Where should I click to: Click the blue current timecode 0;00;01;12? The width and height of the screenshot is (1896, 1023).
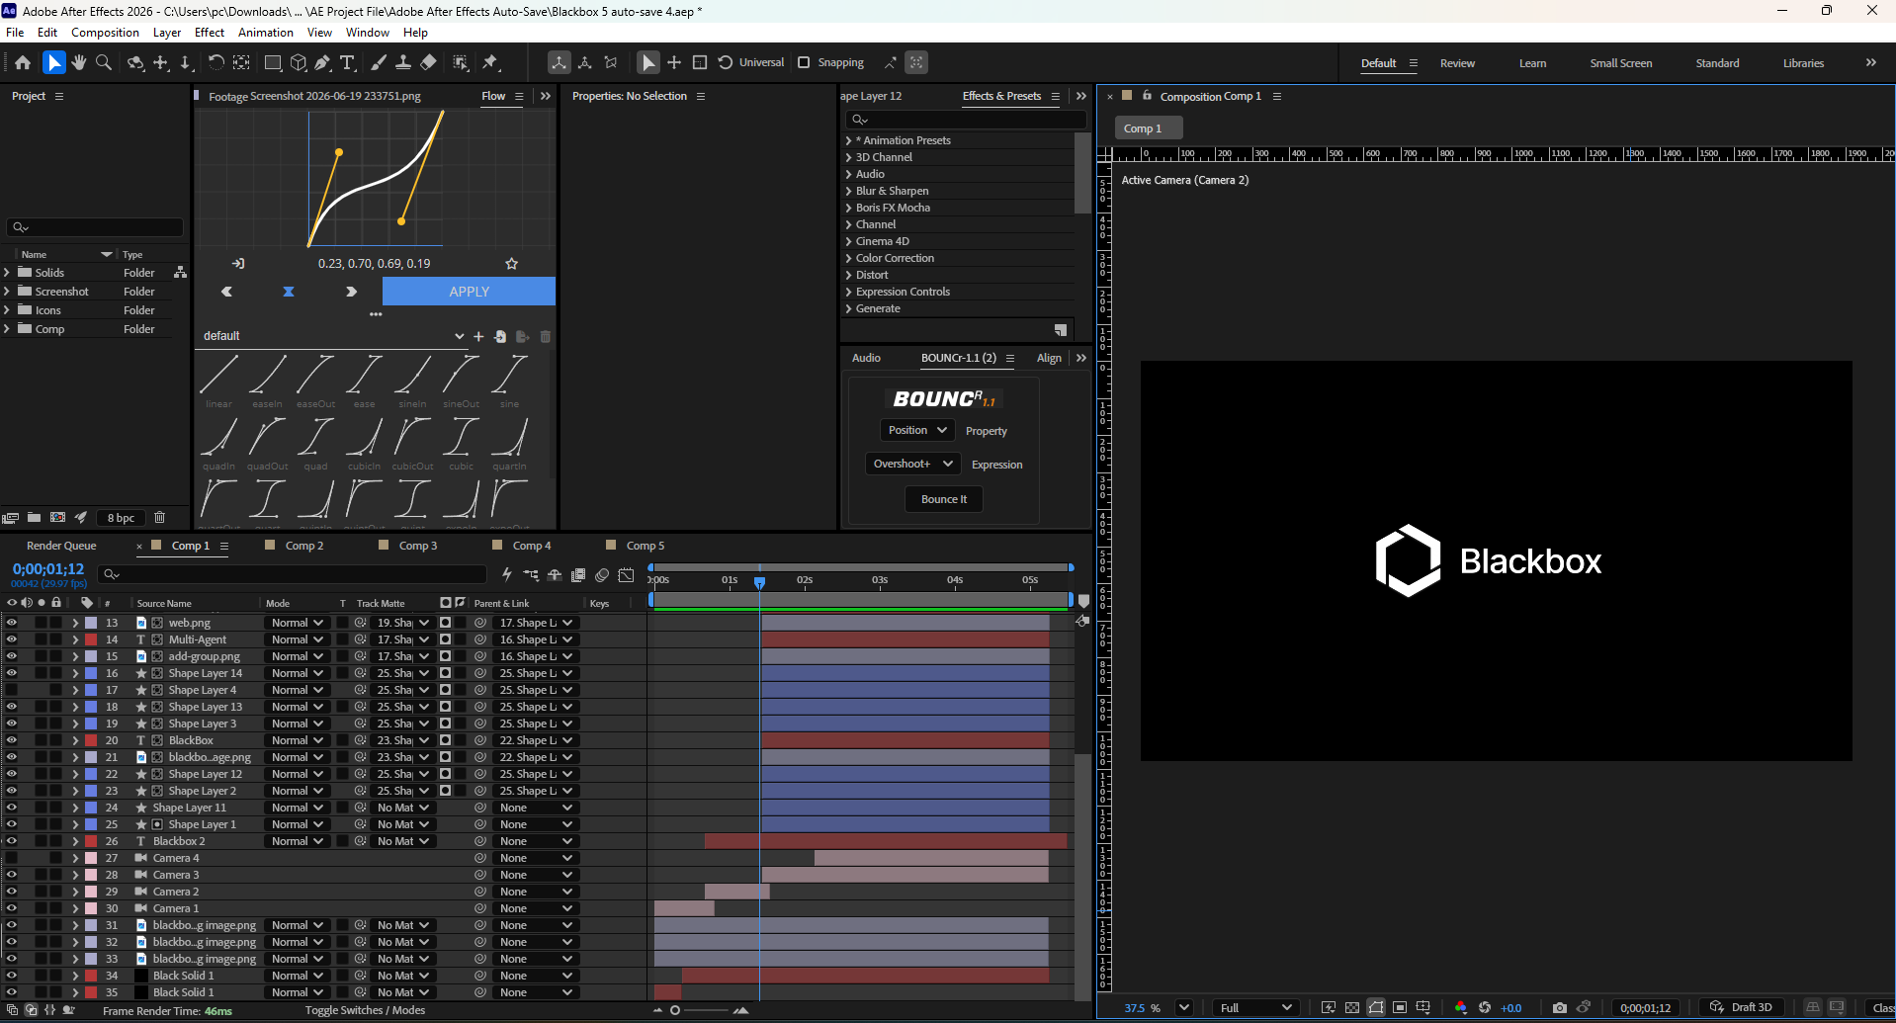[48, 569]
